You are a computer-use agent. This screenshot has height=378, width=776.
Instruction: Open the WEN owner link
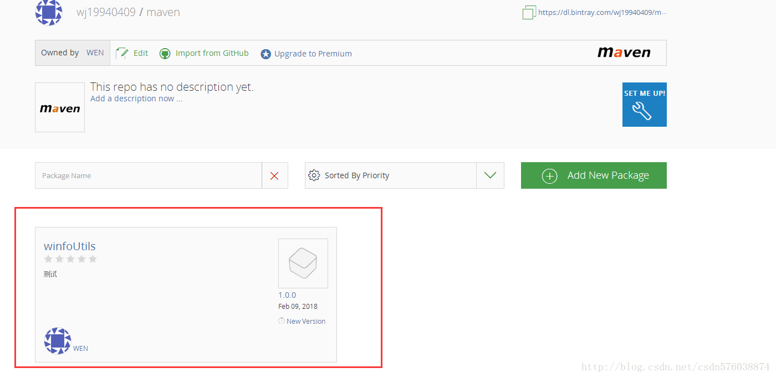[x=95, y=53]
